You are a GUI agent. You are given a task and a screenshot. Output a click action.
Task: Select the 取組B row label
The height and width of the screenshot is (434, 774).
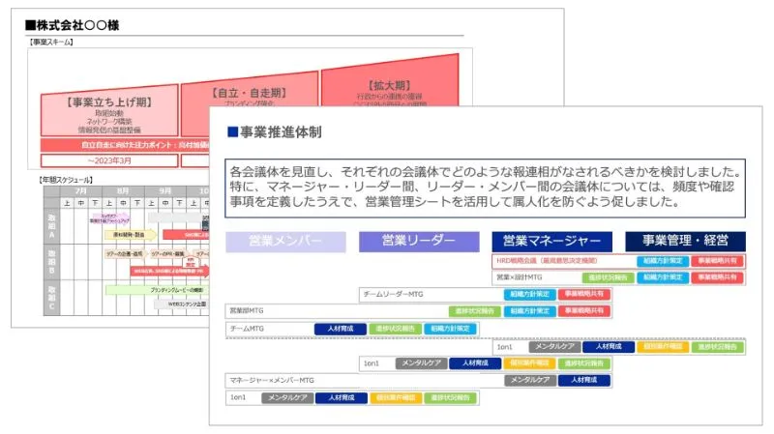point(51,261)
